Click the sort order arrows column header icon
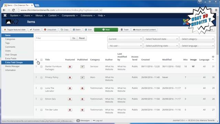 [x=36, y=60]
